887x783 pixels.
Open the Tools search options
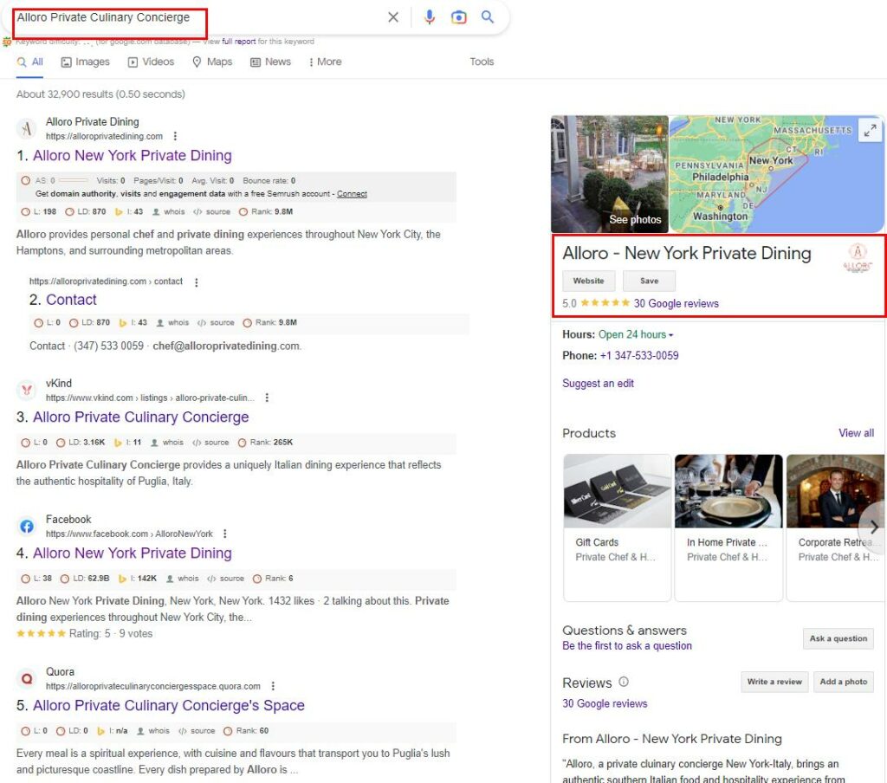tap(482, 61)
